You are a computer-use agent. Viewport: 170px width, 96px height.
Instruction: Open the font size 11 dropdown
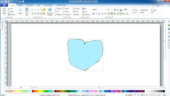112,10
